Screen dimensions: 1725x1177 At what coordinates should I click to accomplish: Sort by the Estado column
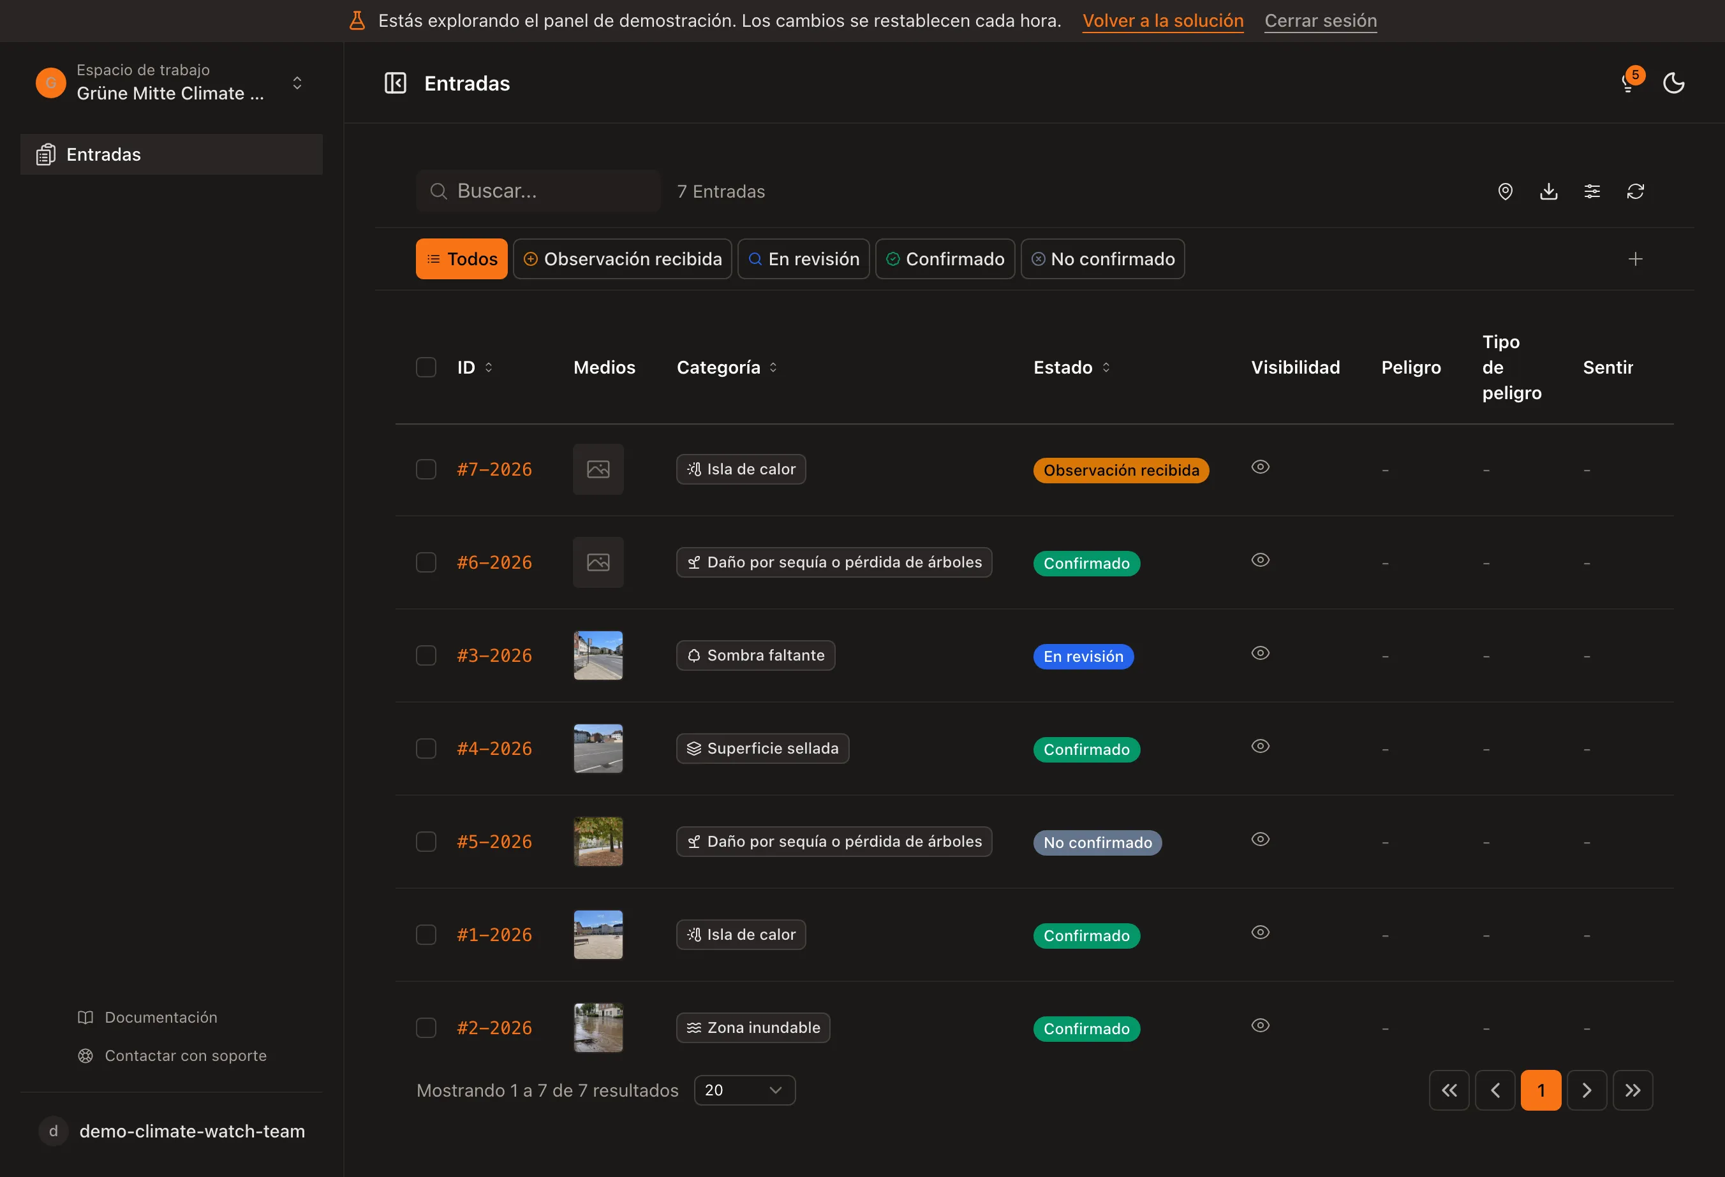pyautogui.click(x=1072, y=367)
